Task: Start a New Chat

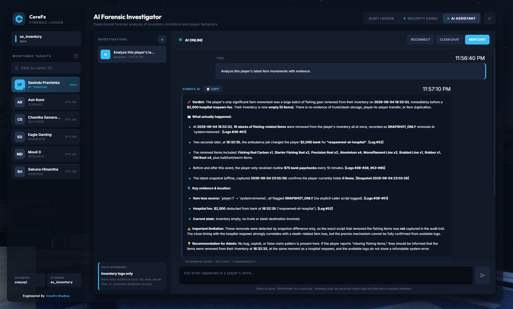Action: (x=477, y=39)
